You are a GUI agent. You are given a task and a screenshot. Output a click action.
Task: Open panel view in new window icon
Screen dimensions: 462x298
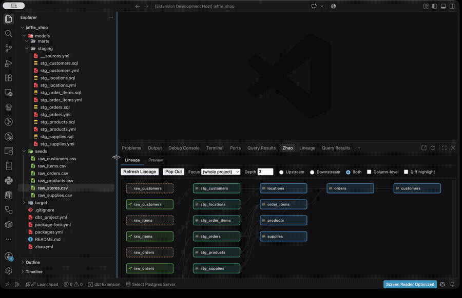(x=424, y=148)
